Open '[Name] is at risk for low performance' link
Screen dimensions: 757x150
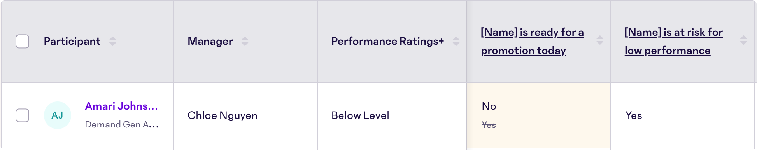click(673, 41)
